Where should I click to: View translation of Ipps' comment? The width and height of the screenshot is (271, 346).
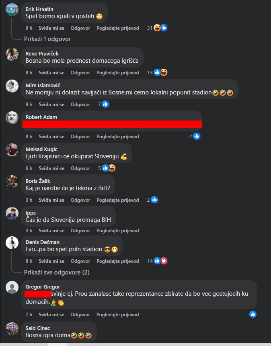pos(118,231)
